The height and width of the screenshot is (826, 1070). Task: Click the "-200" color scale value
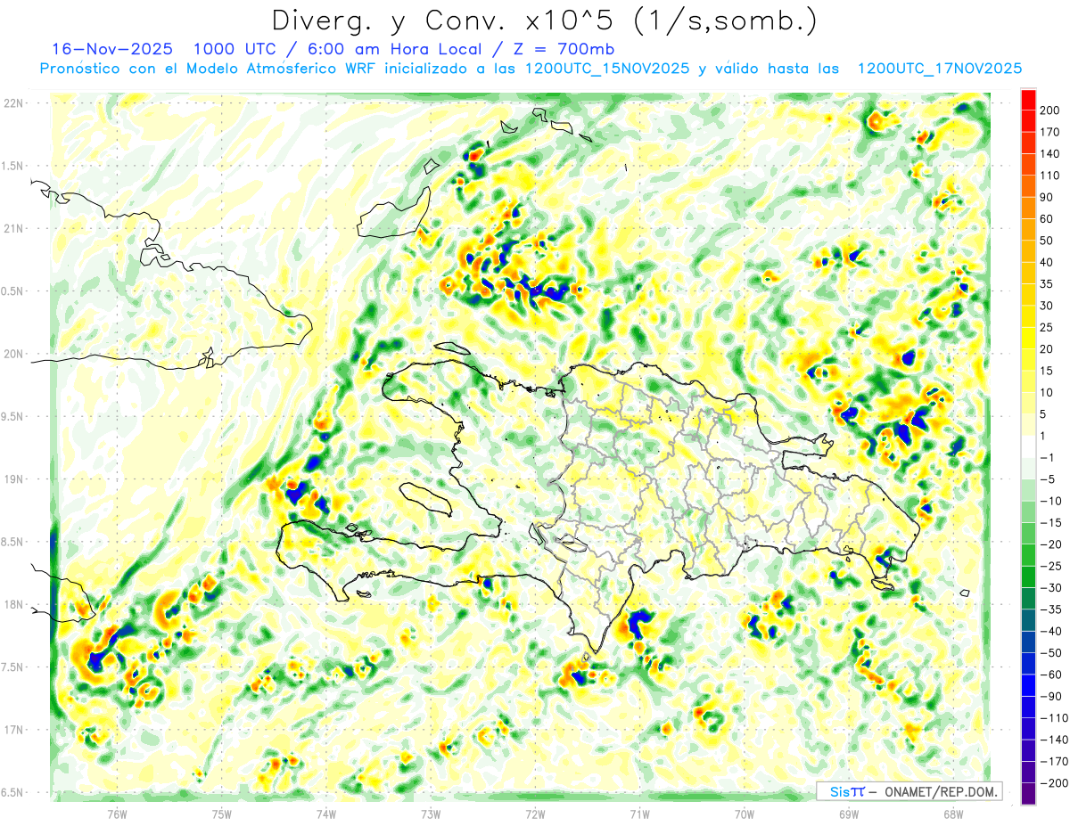tap(1053, 782)
